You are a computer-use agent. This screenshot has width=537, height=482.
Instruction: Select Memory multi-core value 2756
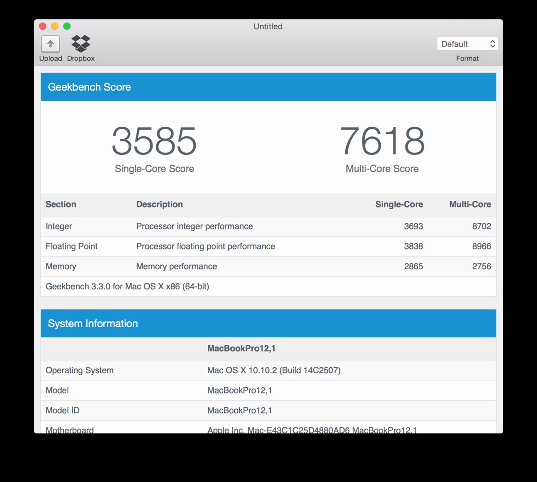482,266
